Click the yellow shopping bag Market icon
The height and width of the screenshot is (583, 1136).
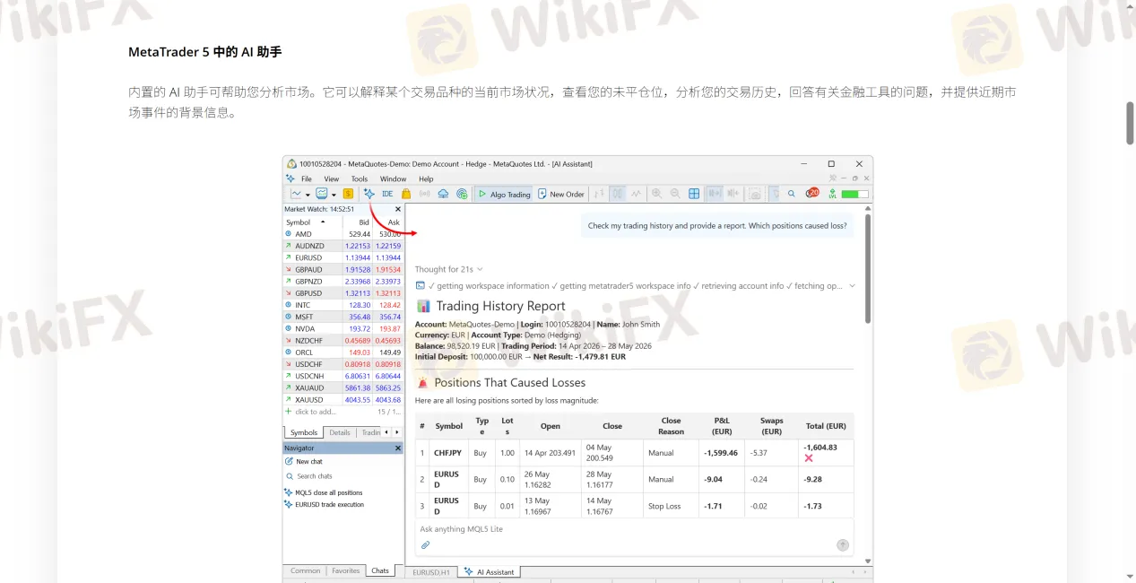point(406,194)
